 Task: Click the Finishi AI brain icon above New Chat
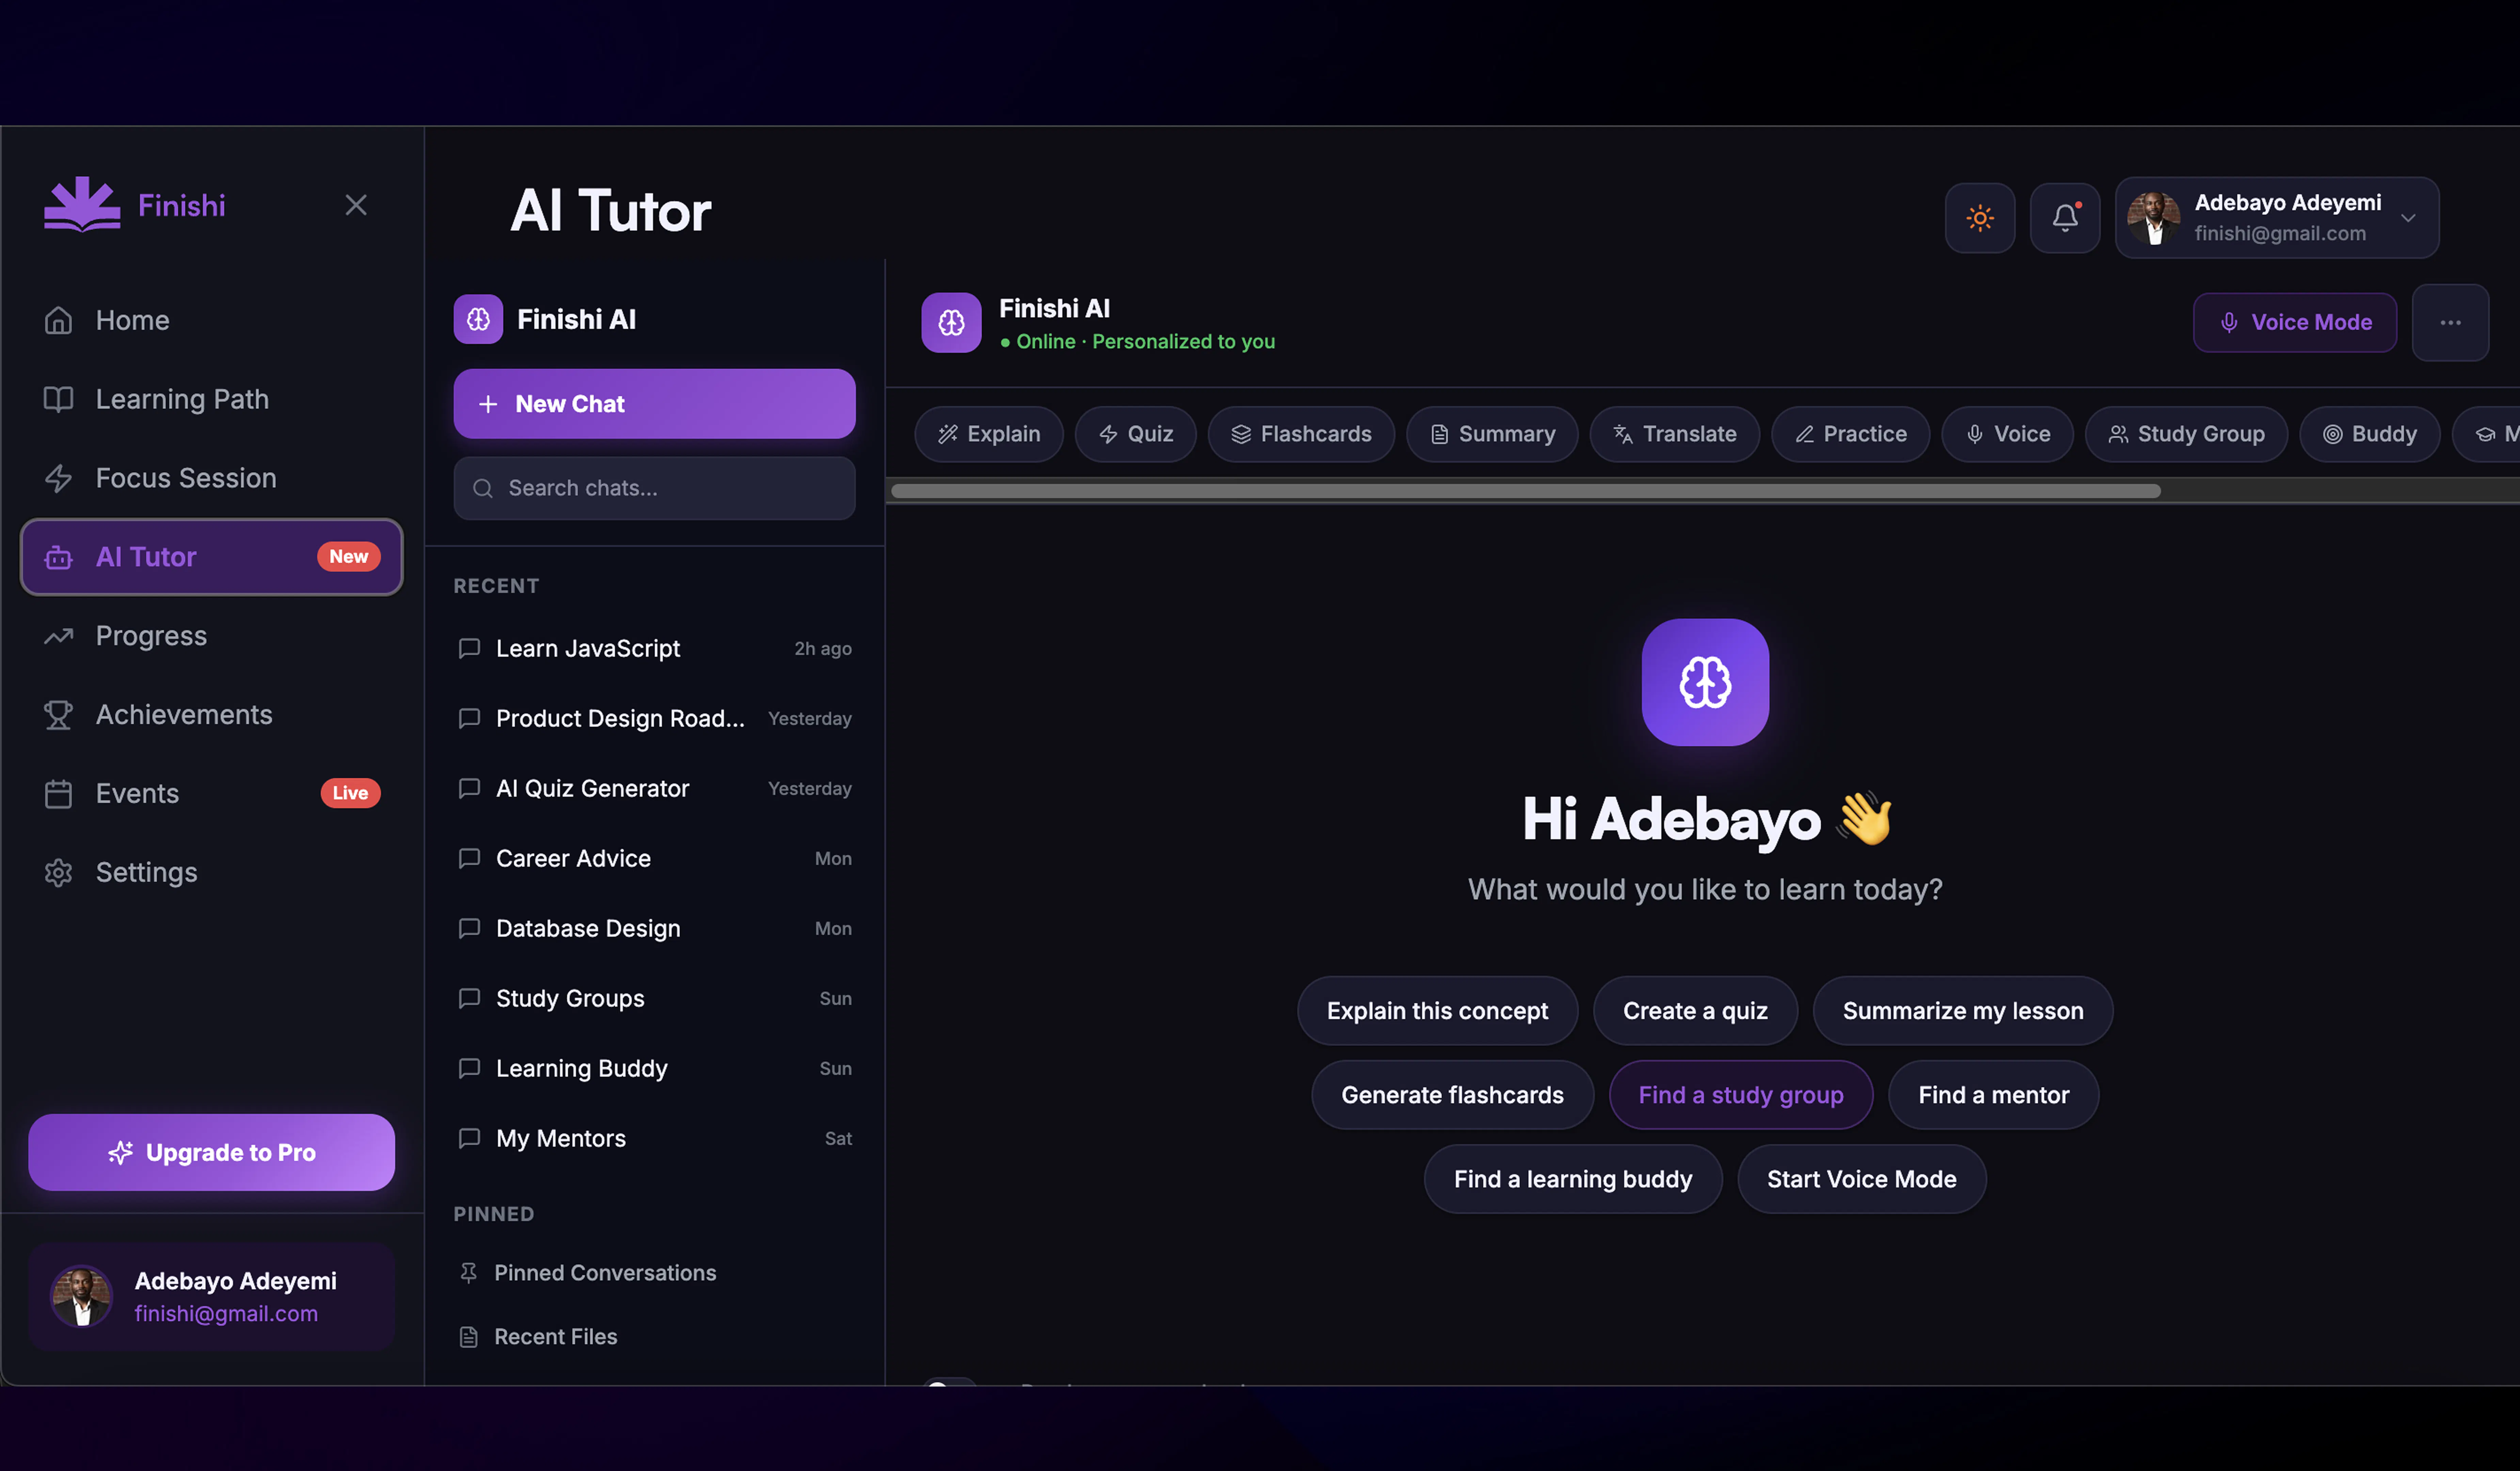[x=478, y=319]
